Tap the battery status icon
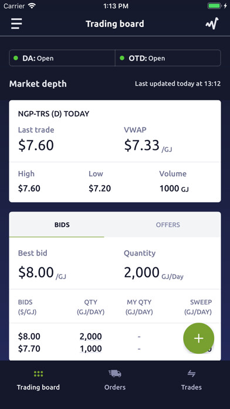The width and height of the screenshot is (230, 409). (x=215, y=6)
